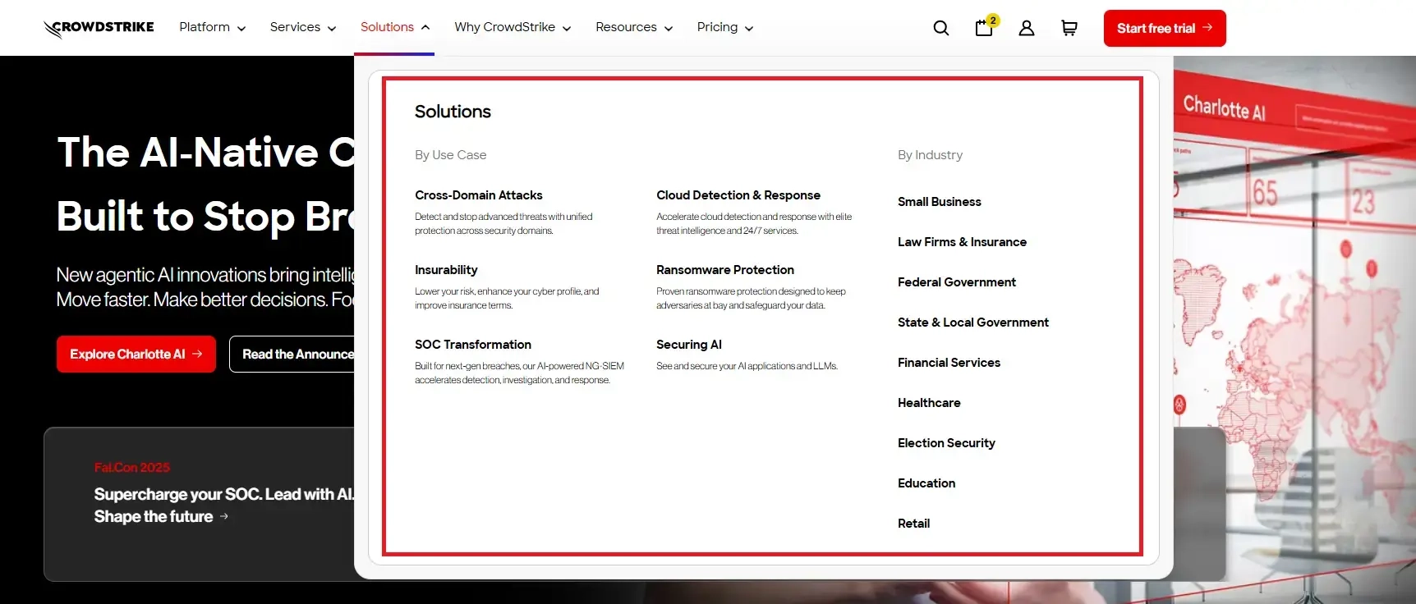1416x604 pixels.
Task: Click the CrowdStrike logo
Action: [x=99, y=28]
